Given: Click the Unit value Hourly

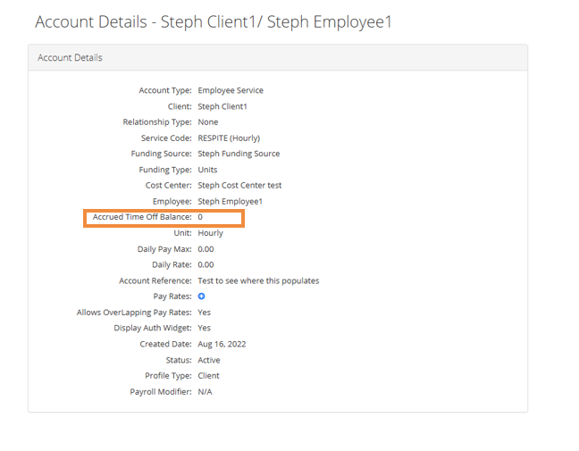Looking at the screenshot, I should pos(211,233).
